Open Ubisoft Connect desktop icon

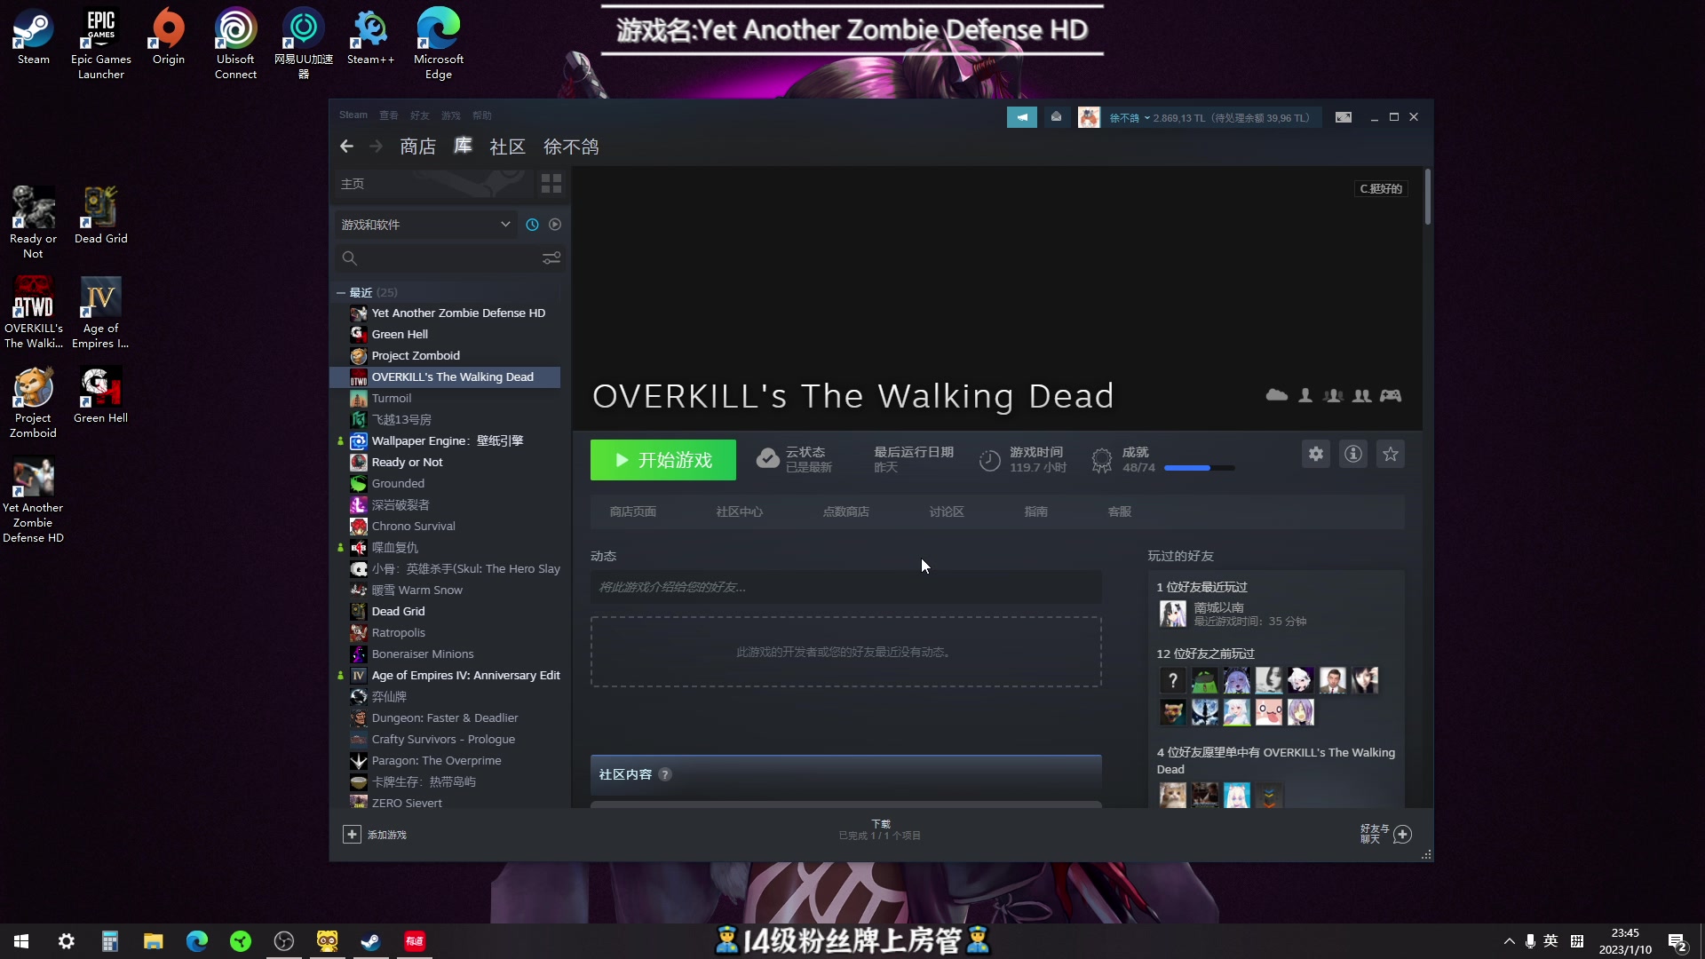[235, 44]
